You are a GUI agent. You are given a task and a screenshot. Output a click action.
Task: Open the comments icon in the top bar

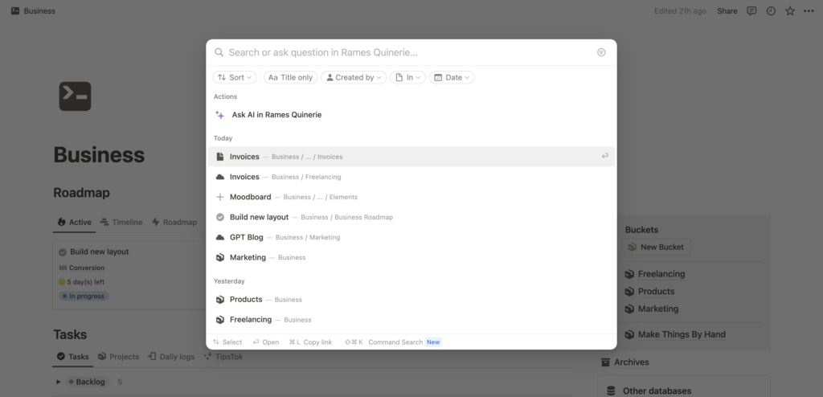coord(751,11)
